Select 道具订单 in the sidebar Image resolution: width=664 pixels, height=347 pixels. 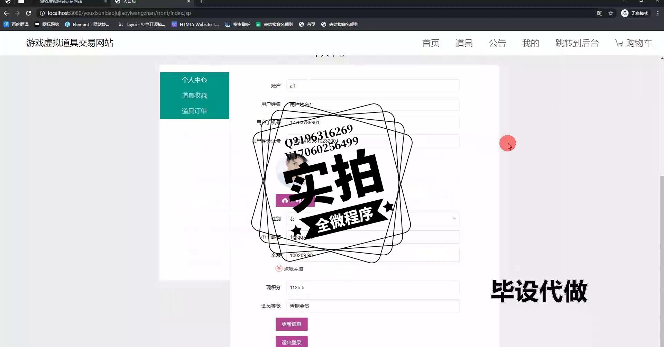(x=194, y=111)
